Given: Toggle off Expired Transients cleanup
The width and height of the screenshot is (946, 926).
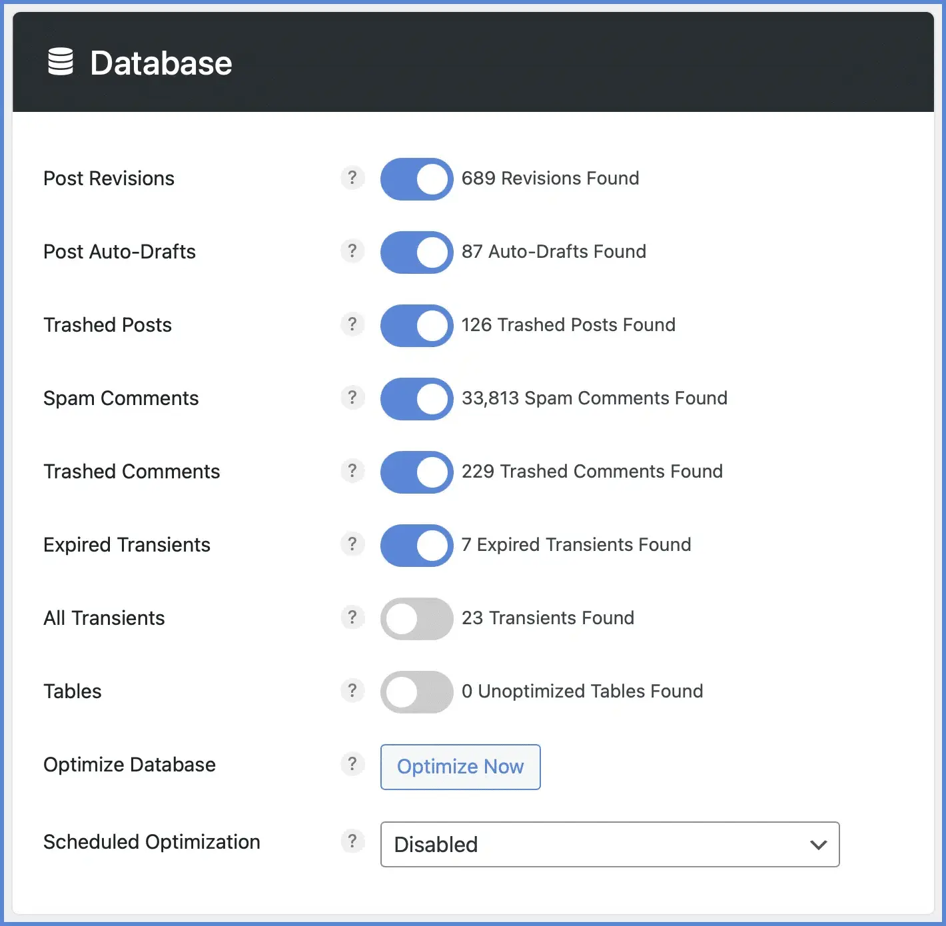Looking at the screenshot, I should coord(416,545).
